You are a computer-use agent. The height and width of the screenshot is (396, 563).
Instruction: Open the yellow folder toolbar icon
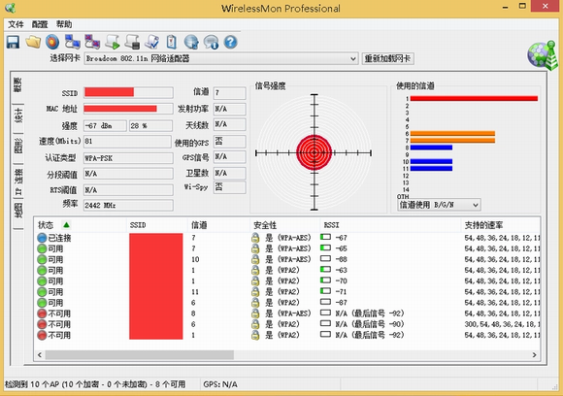point(33,42)
